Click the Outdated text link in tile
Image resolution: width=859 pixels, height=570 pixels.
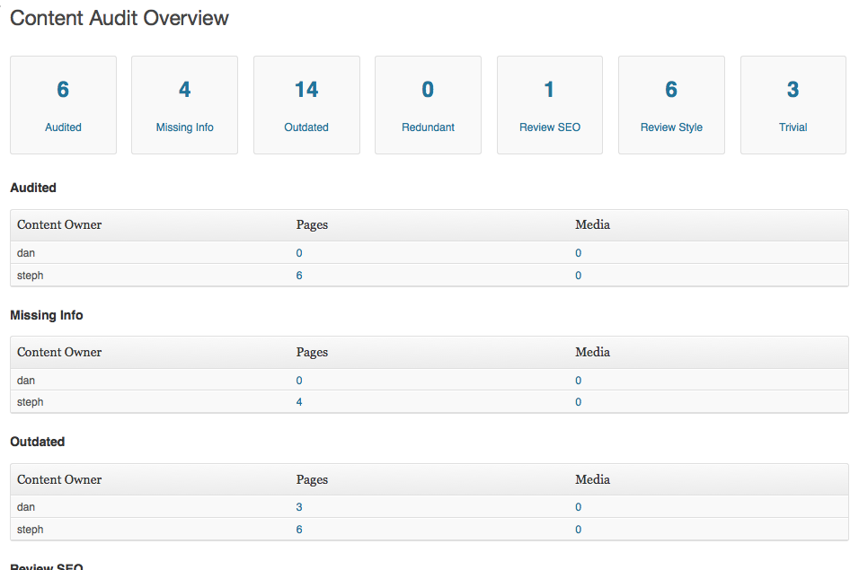[x=306, y=127]
